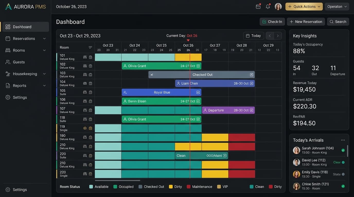
Task: Click the exit icon on the Liam Chen booking
Action: point(252,83)
